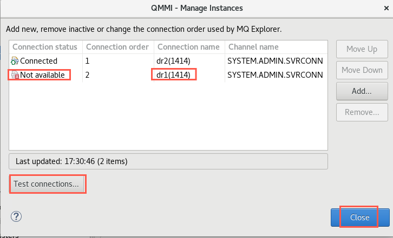Open the help question mark icon

[16, 216]
